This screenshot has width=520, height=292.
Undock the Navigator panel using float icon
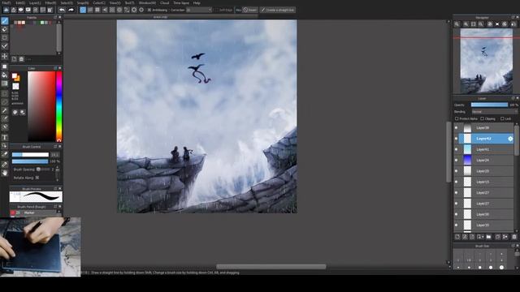pyautogui.click(x=513, y=17)
